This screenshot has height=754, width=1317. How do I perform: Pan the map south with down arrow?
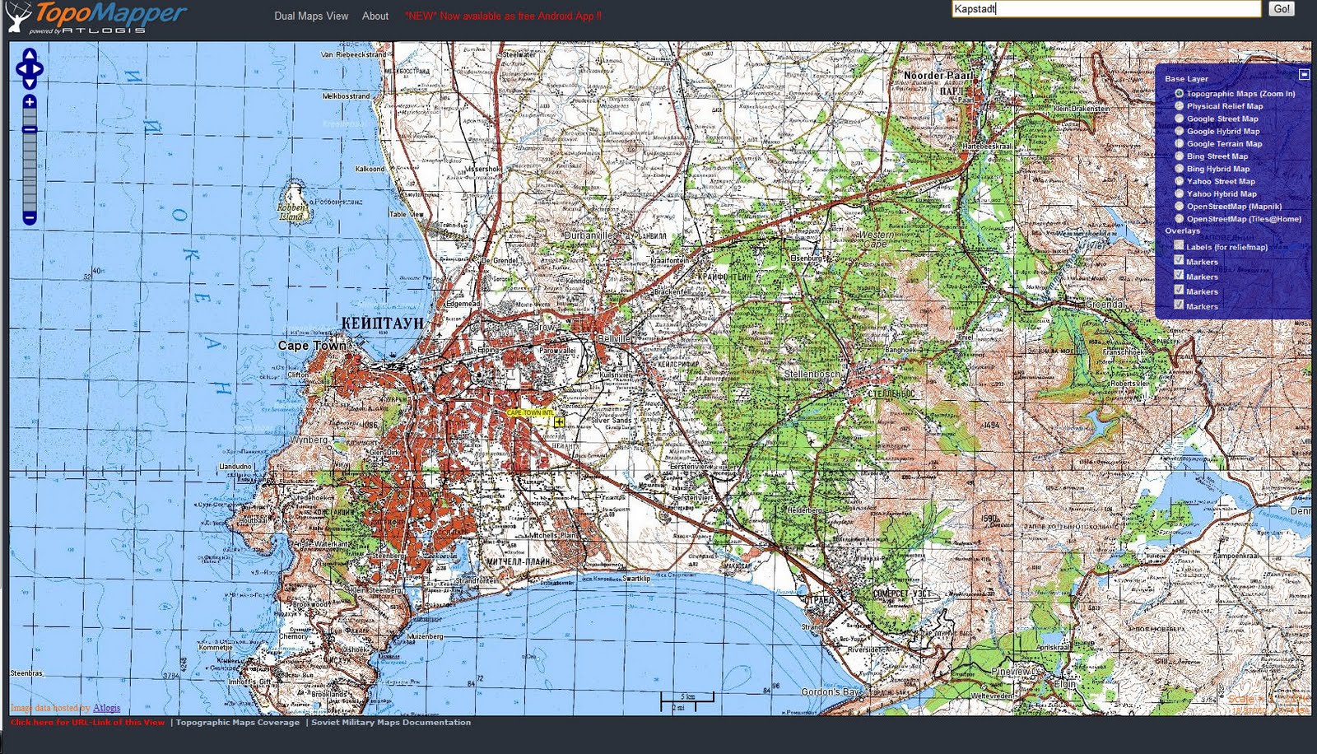30,83
